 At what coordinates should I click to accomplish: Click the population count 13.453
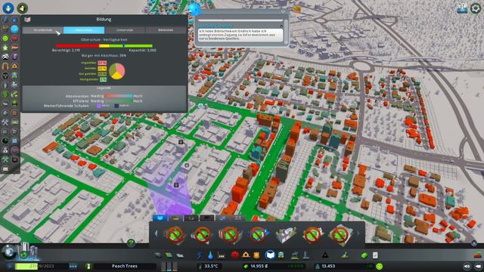tap(328, 266)
